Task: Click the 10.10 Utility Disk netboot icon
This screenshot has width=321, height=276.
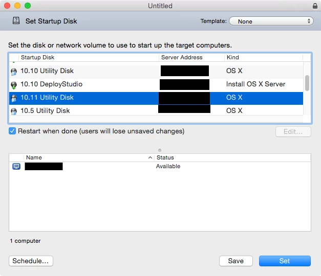Action: click(x=14, y=72)
